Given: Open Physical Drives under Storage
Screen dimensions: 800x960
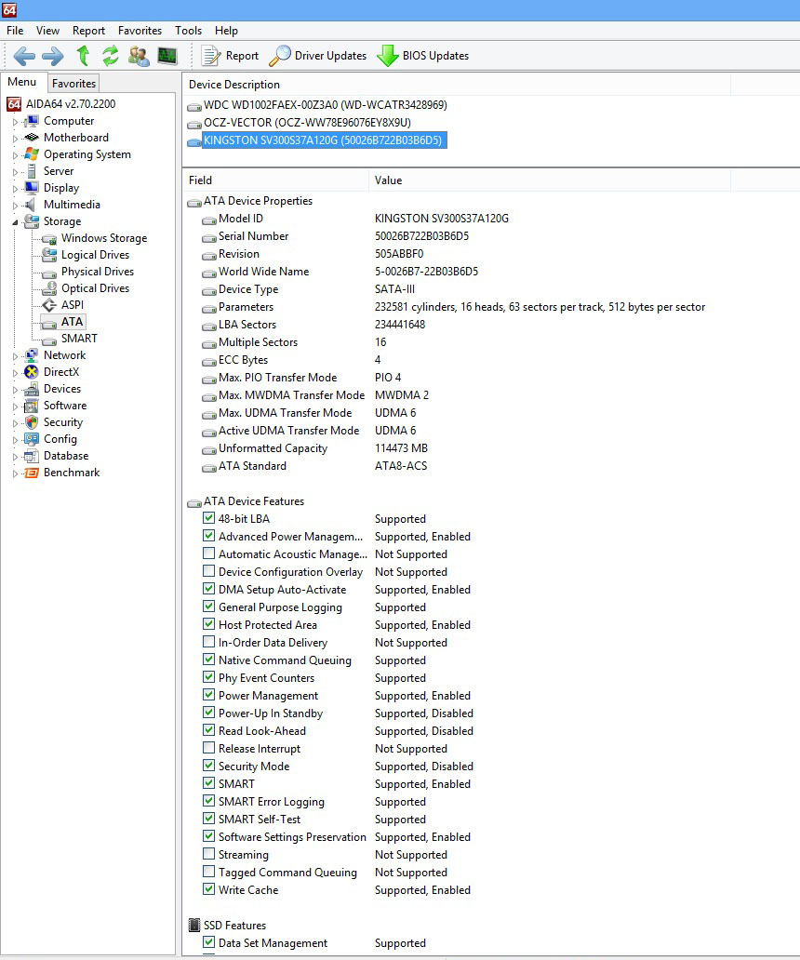Looking at the screenshot, I should click(x=98, y=272).
